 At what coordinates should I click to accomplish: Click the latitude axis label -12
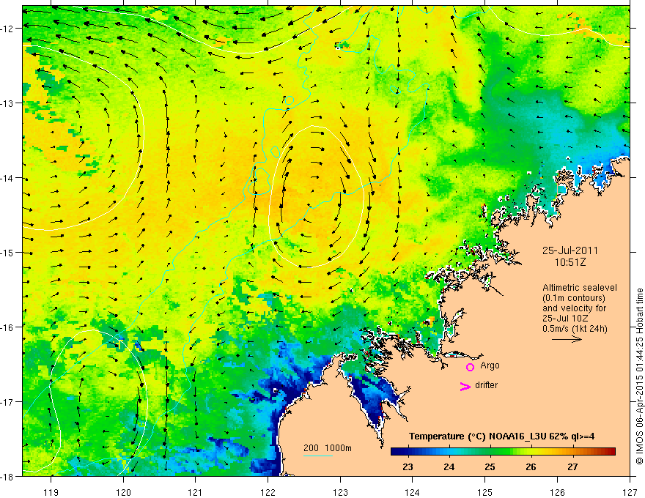8,29
